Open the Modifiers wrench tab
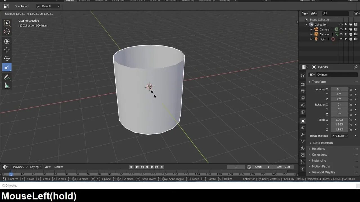 303,135
